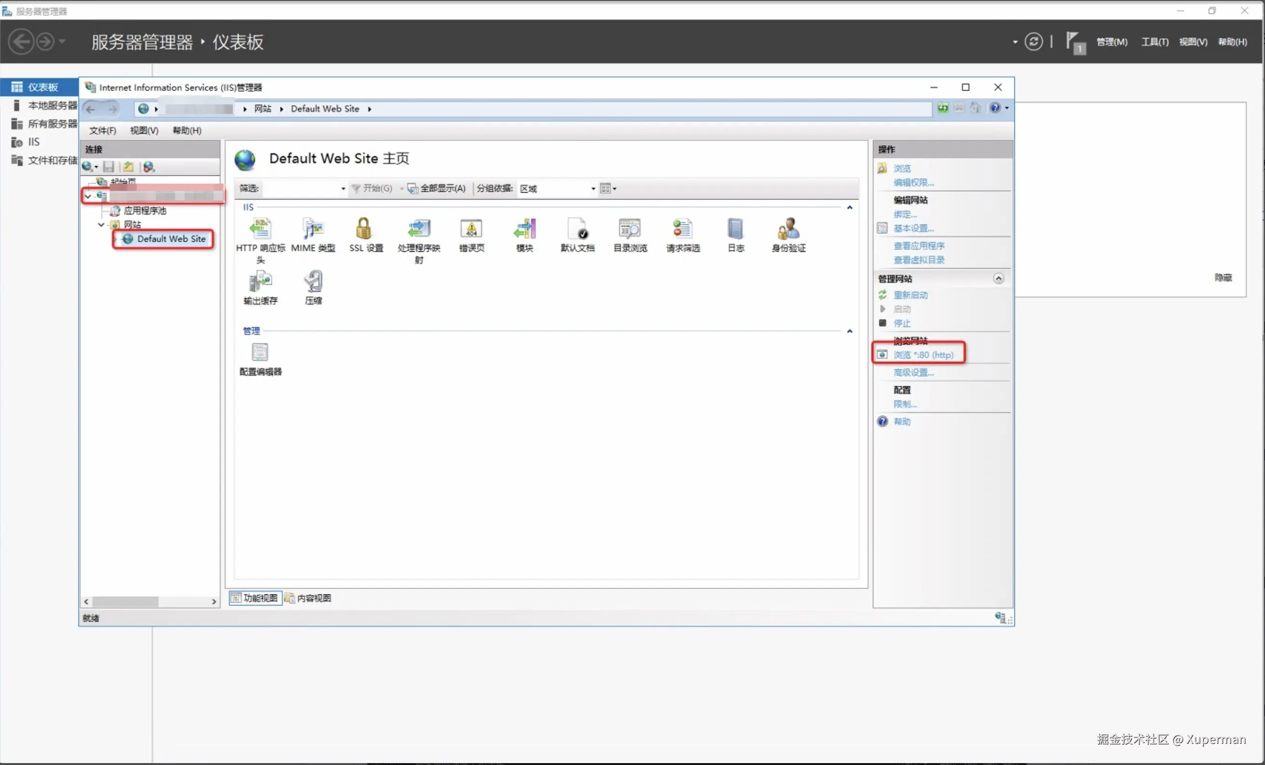
Task: Open the 默认文档 feature icon
Action: pos(577,233)
